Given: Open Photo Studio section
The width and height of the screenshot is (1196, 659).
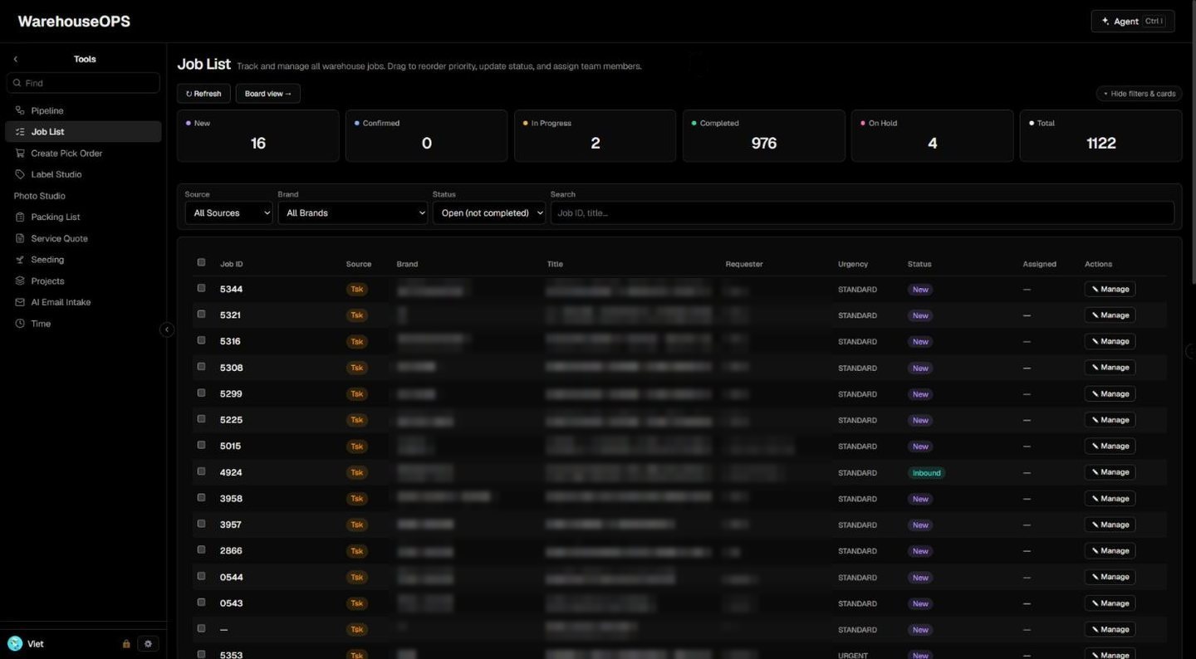Looking at the screenshot, I should (39, 196).
